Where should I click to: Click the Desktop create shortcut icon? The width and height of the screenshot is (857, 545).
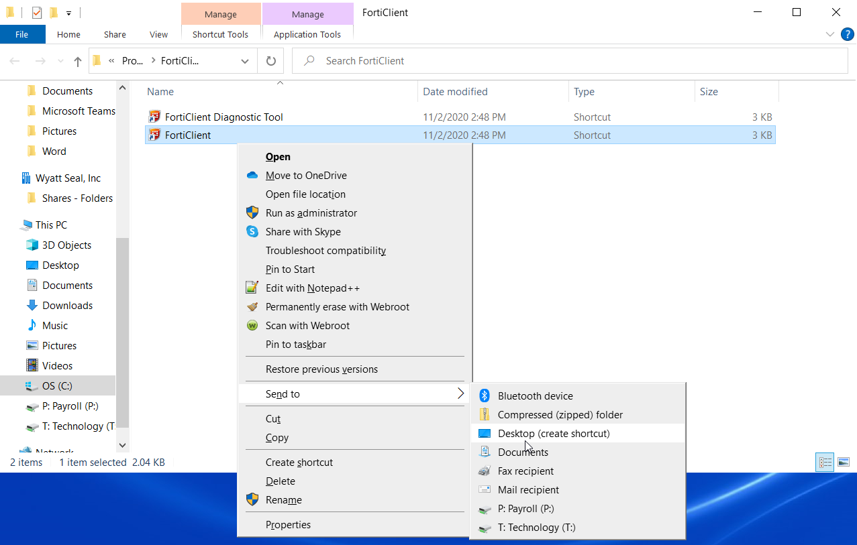click(x=485, y=434)
